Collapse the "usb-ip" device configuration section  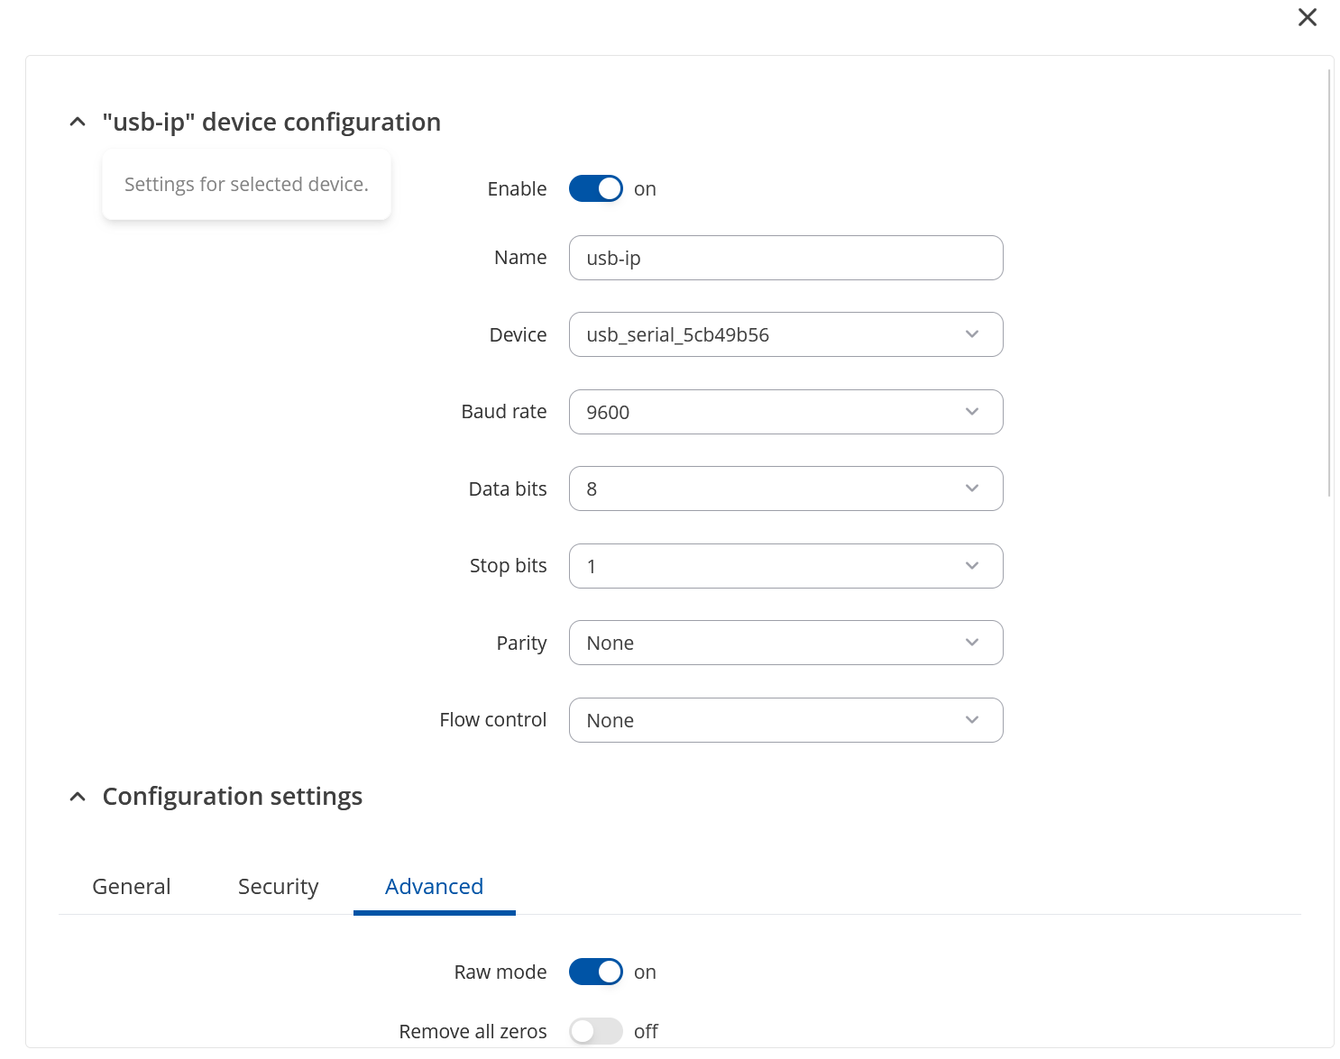(78, 122)
